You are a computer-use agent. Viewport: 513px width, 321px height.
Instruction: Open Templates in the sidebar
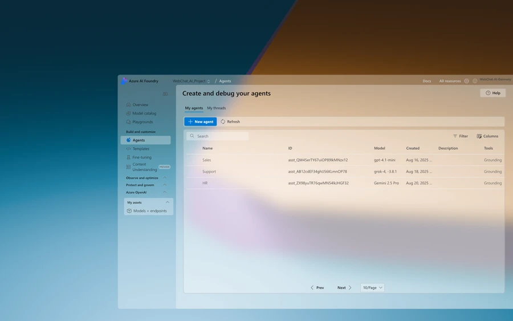click(x=141, y=149)
